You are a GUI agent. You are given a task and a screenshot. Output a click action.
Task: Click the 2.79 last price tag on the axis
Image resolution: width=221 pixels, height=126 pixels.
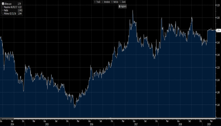tap(218, 30)
